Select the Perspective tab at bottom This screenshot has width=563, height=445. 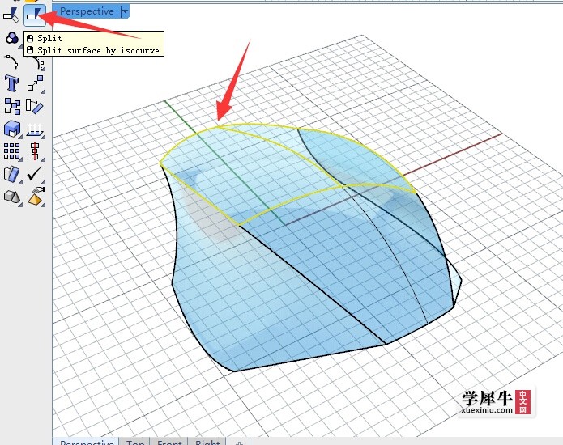[x=86, y=442]
